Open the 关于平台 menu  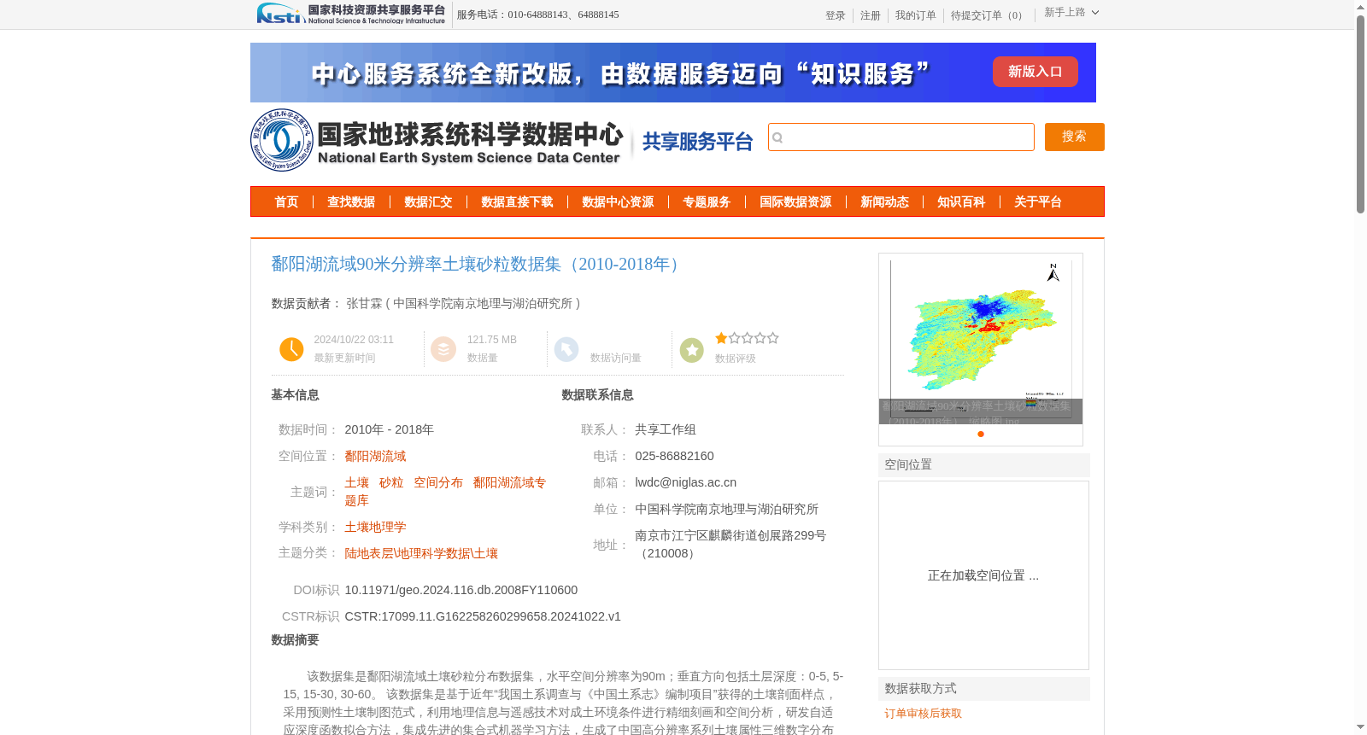(1038, 202)
